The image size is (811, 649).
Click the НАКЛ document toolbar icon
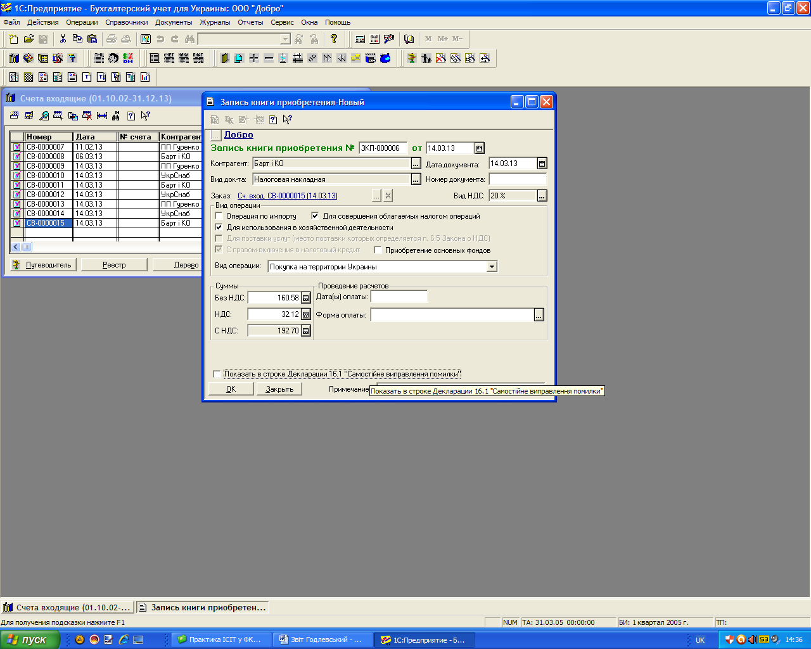click(184, 58)
